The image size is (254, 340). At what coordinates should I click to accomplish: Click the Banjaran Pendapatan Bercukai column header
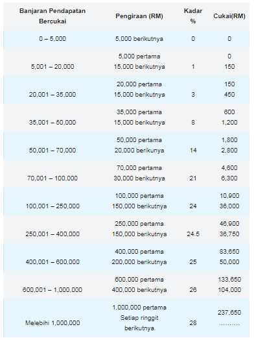pyautogui.click(x=52, y=16)
